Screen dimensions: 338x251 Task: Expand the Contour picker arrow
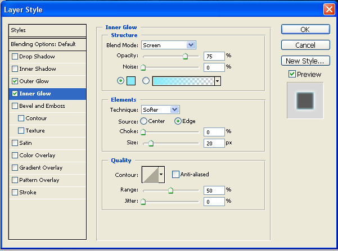(162, 175)
